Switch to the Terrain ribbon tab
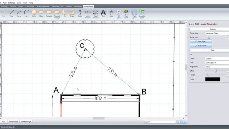This screenshot has width=229, height=129. (13, 6)
